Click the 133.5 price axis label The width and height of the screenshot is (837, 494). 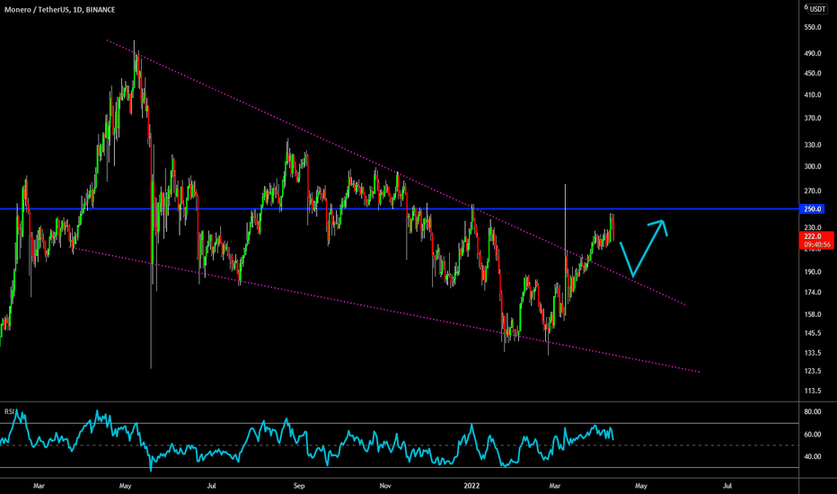813,353
